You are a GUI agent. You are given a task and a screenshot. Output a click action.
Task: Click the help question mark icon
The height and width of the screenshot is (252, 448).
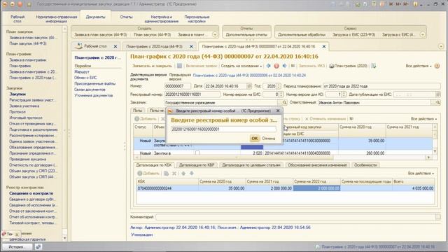(437, 66)
